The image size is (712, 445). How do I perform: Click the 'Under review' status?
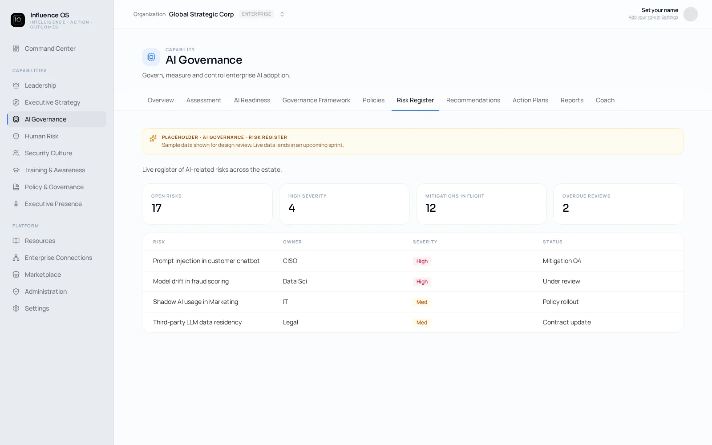coord(561,281)
